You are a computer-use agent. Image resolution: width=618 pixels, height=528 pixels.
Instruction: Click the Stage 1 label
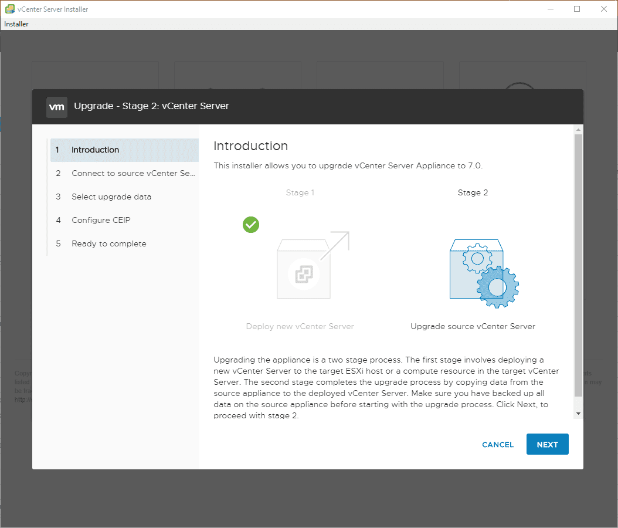tap(300, 192)
